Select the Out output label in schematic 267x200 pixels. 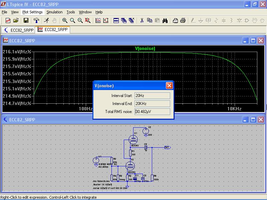[168, 147]
